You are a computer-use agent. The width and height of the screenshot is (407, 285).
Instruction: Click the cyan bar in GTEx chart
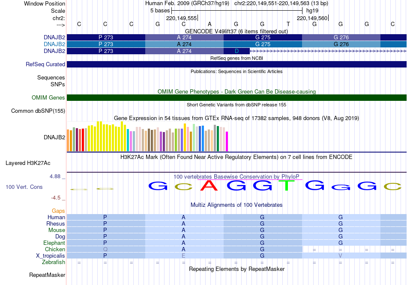(128, 140)
